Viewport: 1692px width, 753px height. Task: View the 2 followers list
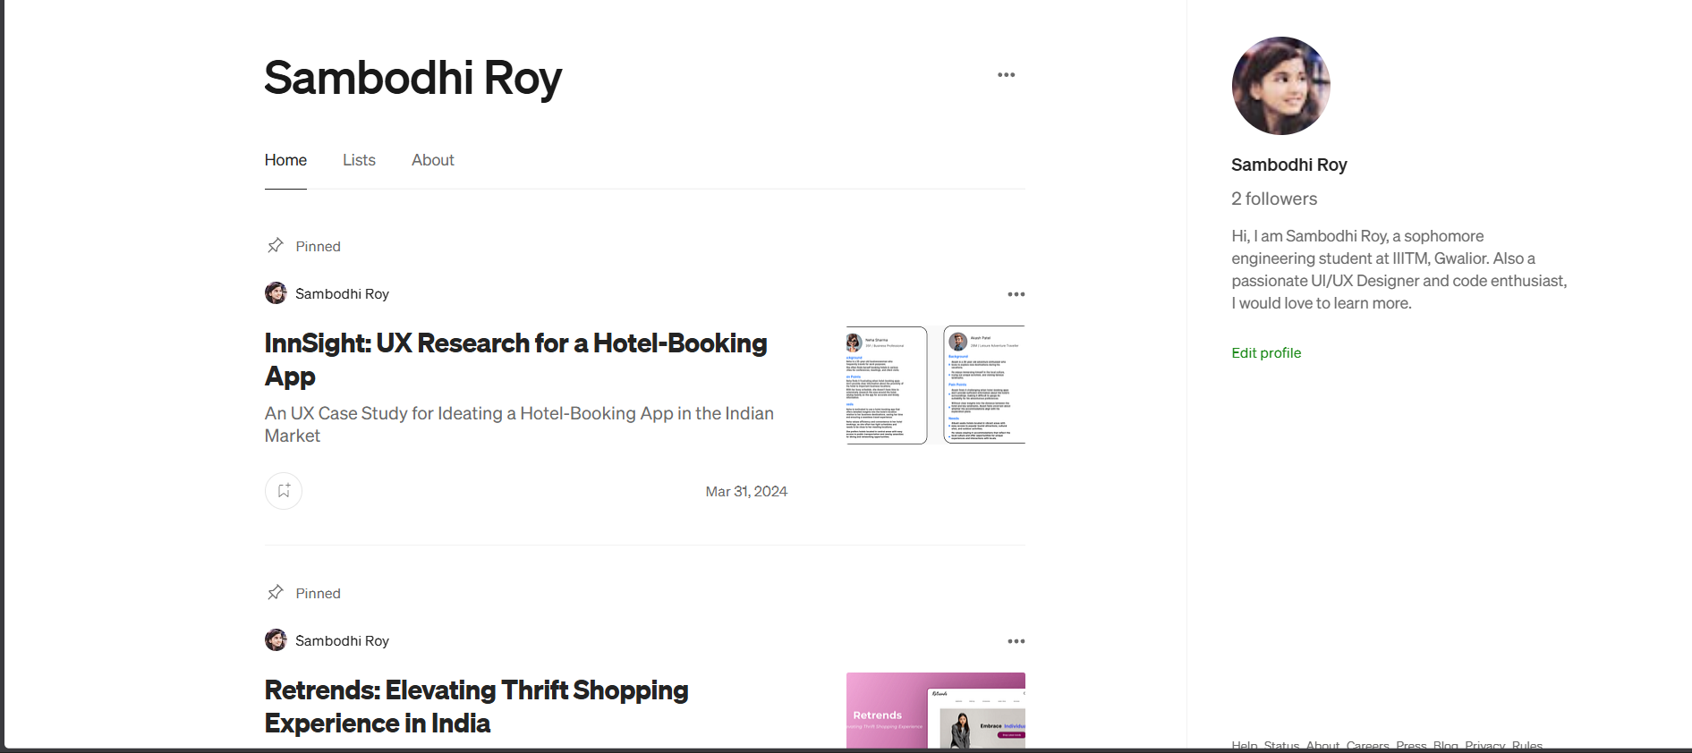1273,199
